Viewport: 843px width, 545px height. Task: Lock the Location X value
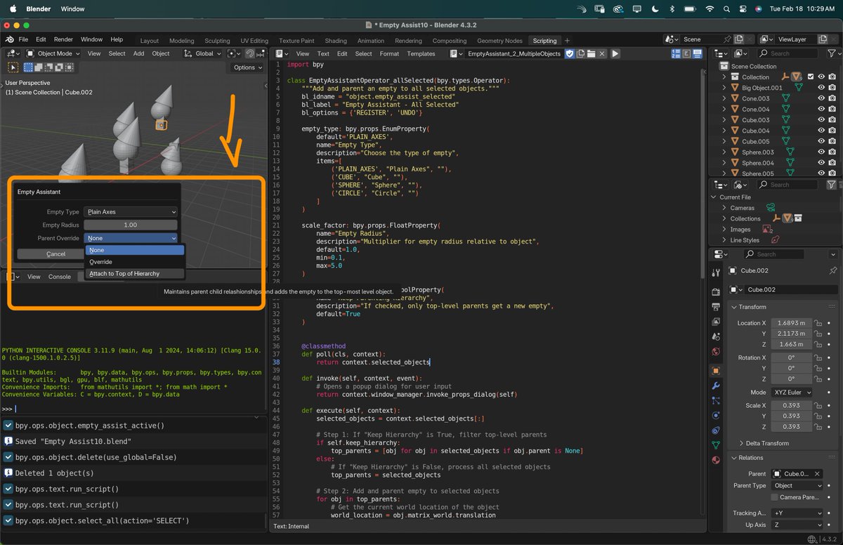[818, 323]
